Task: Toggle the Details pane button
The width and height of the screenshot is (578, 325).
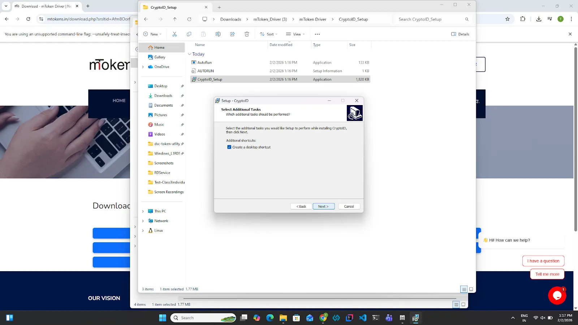Action: tap(460, 34)
